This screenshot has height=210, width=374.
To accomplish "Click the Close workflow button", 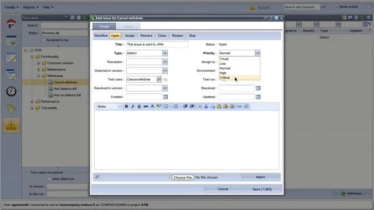I will [x=162, y=36].
